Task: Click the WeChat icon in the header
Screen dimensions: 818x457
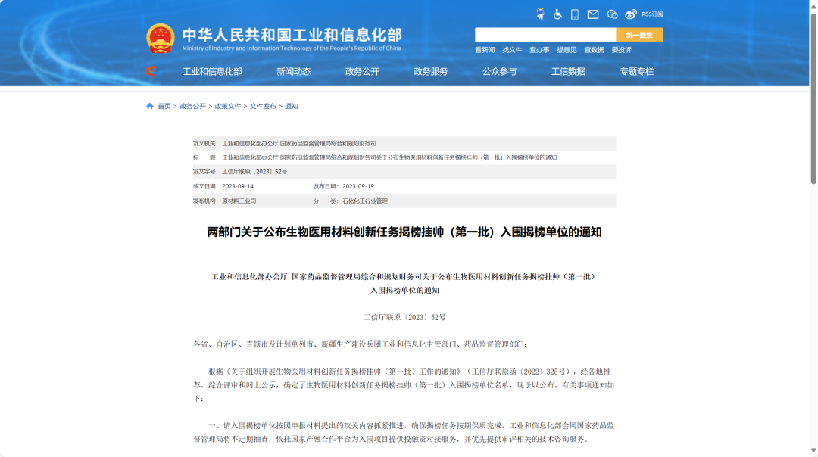Action: point(611,13)
